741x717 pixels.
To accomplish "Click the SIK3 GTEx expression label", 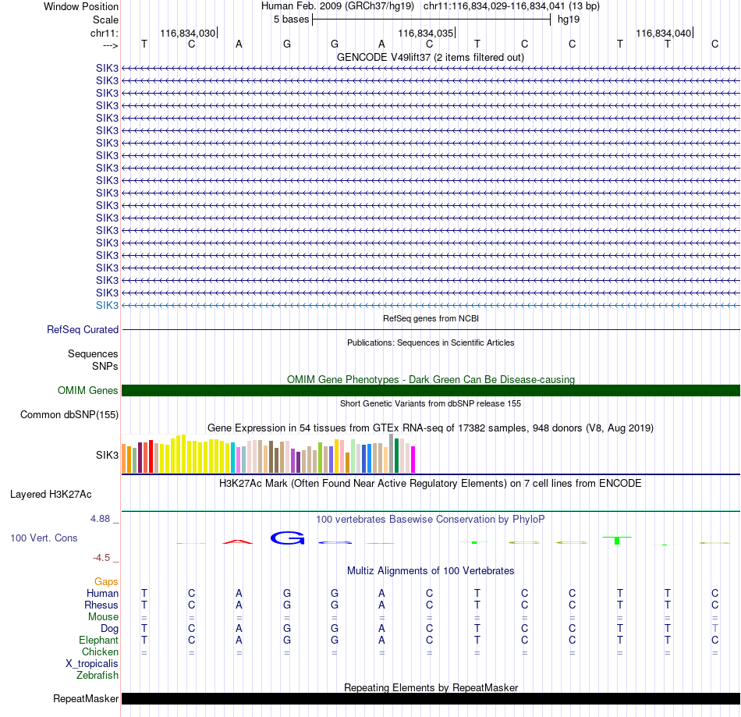I will click(107, 455).
